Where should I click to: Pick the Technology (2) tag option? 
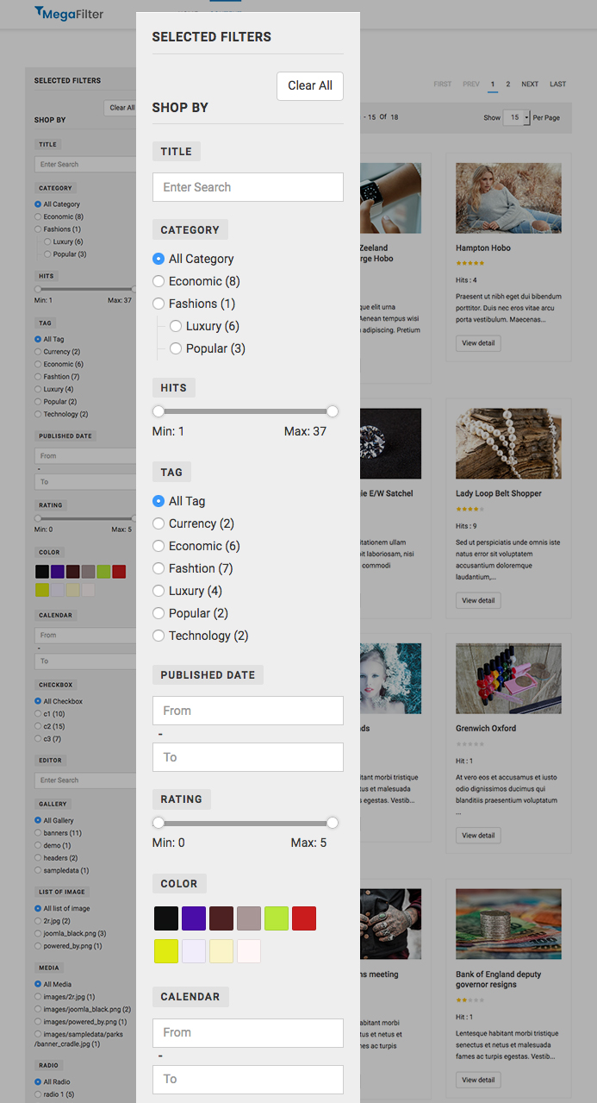(x=159, y=636)
